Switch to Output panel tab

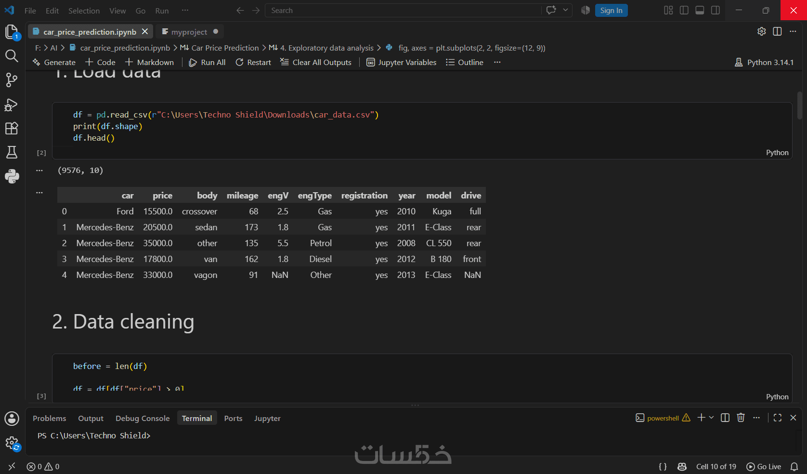tap(91, 418)
